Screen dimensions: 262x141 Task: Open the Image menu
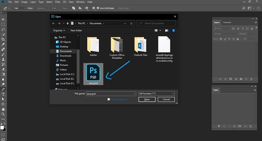pos(24,2)
